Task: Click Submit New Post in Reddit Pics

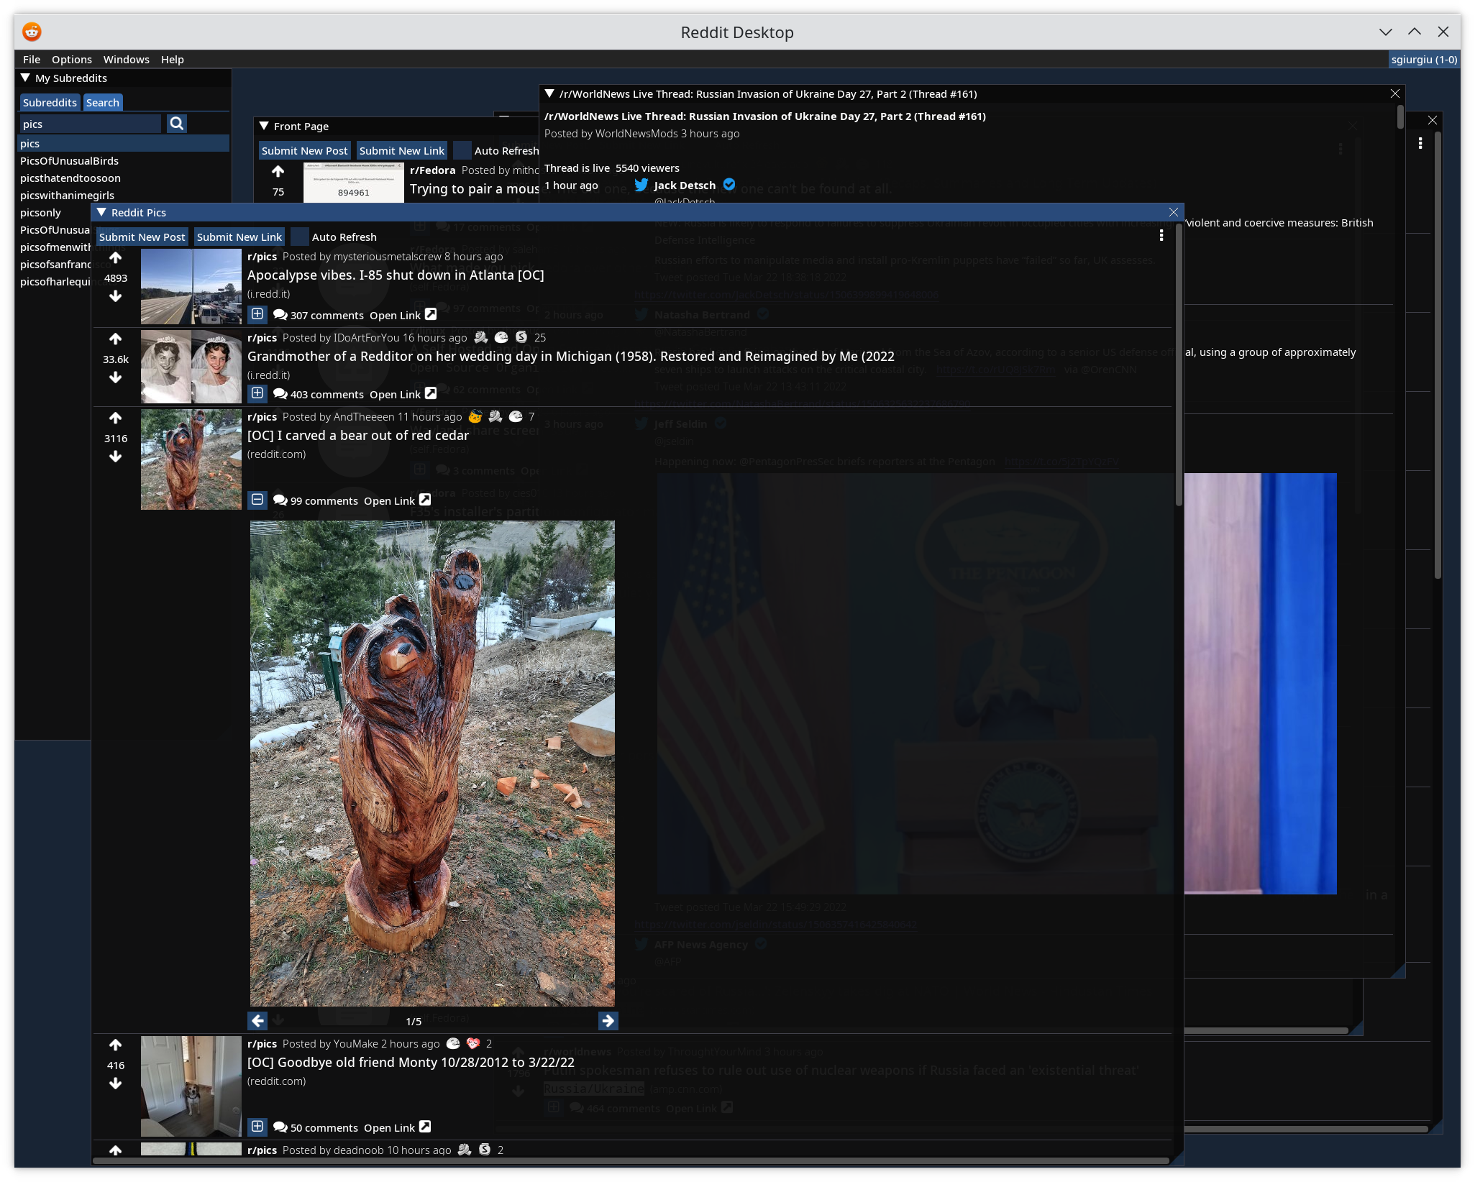Action: [x=142, y=237]
